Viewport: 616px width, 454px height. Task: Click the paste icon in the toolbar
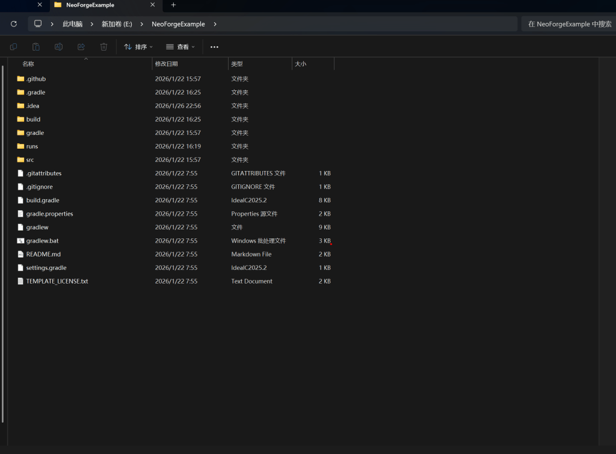coord(36,47)
